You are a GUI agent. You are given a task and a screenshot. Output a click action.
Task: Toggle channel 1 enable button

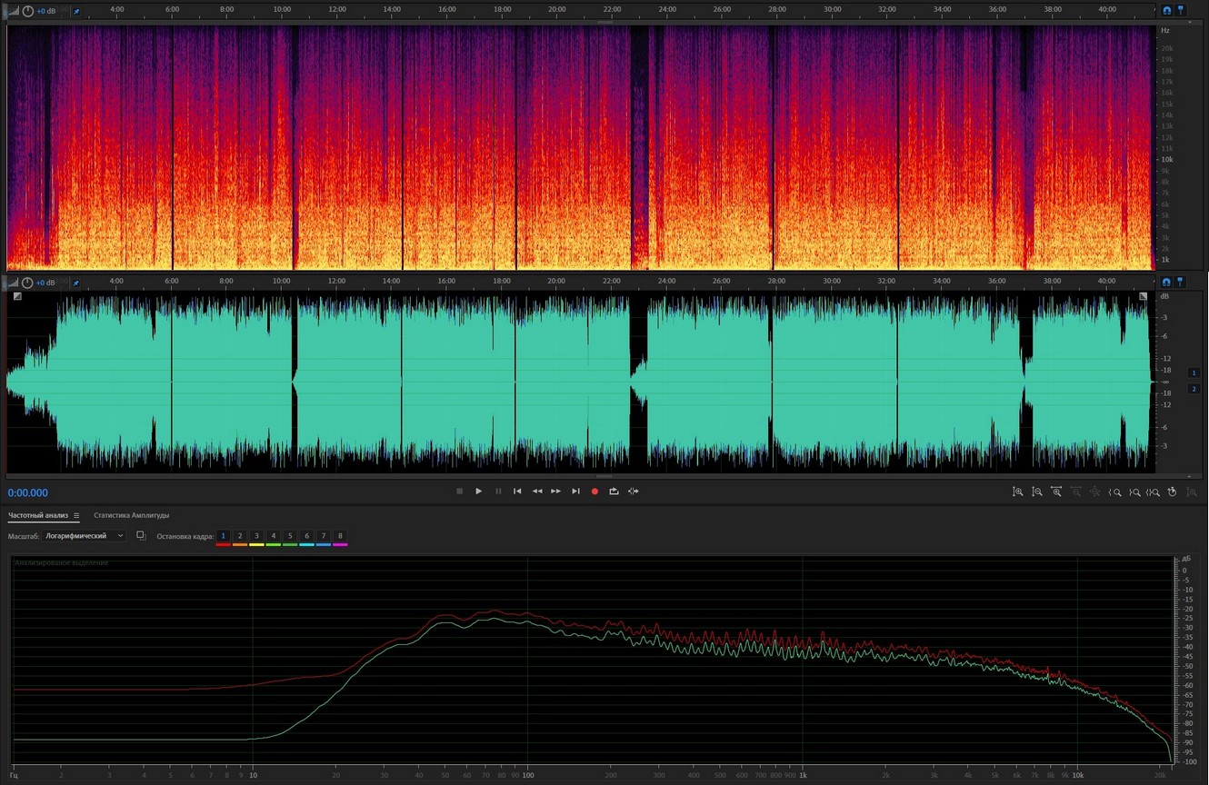point(1194,373)
